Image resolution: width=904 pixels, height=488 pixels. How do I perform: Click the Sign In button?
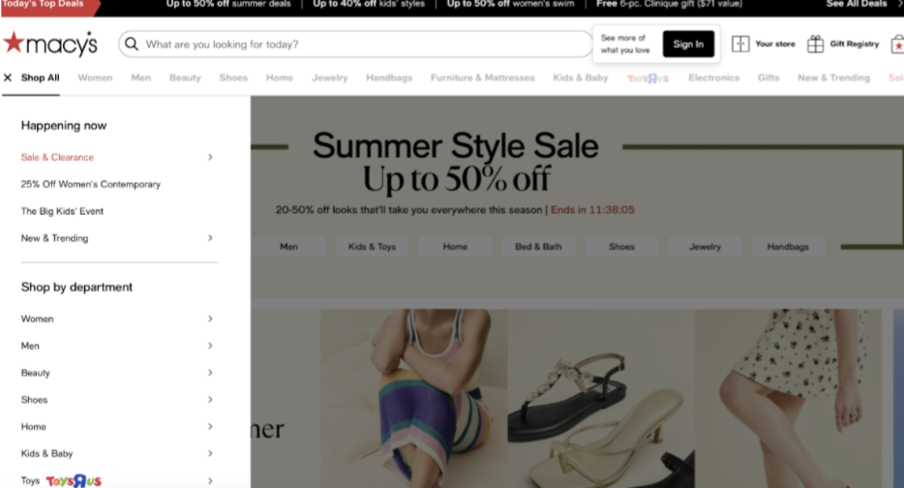(x=688, y=44)
